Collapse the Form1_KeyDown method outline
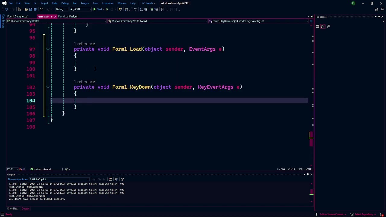Image resolution: width=386 pixels, height=217 pixels. point(48,87)
